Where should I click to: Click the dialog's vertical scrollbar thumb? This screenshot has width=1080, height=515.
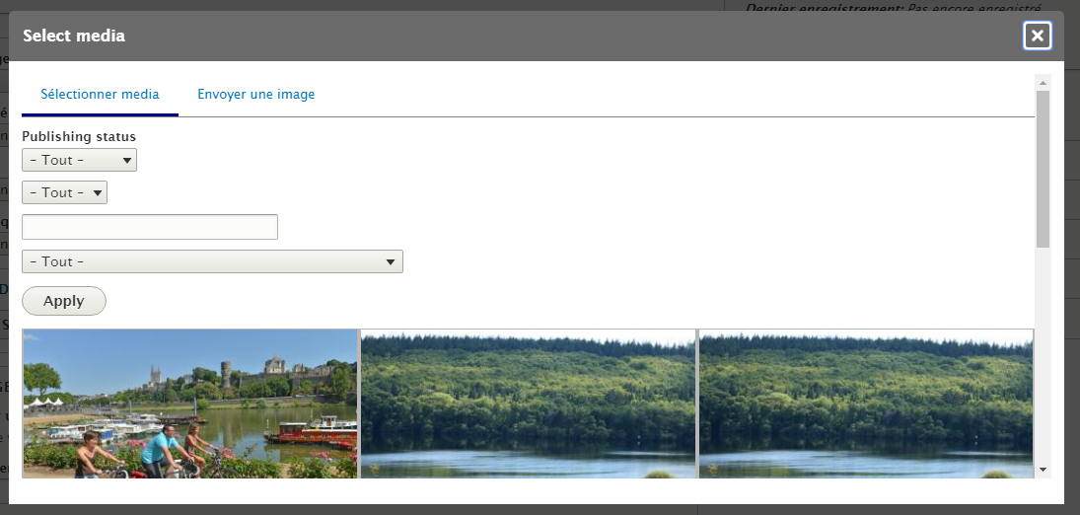(1043, 169)
